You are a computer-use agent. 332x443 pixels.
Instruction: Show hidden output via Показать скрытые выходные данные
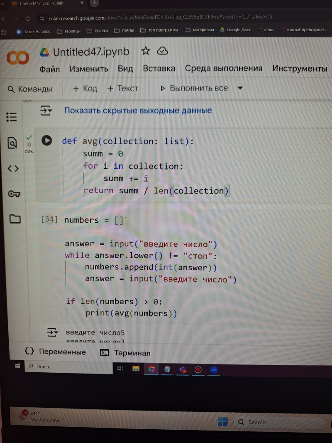[138, 111]
